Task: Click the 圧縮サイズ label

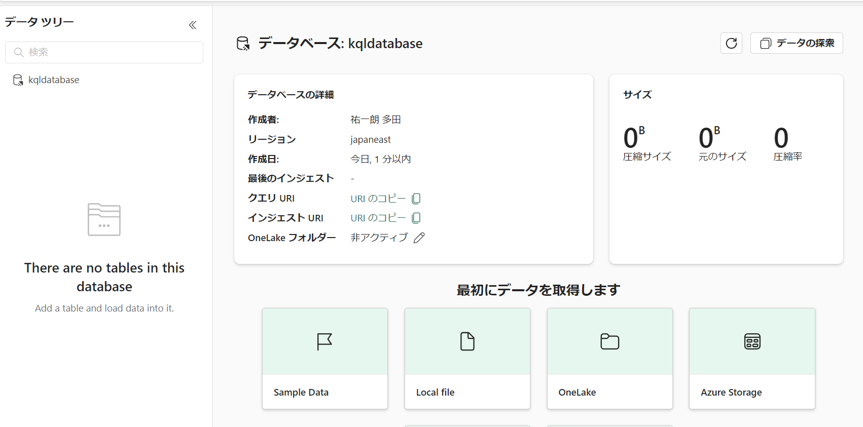Action: [x=647, y=157]
